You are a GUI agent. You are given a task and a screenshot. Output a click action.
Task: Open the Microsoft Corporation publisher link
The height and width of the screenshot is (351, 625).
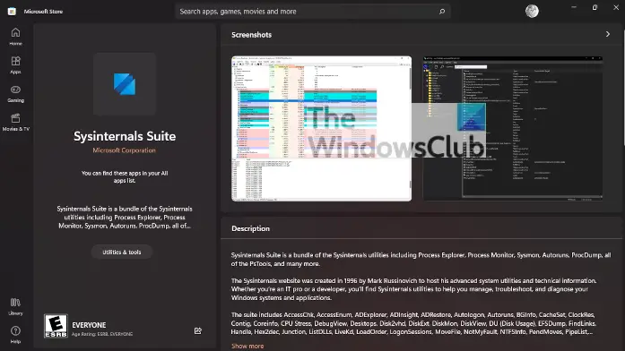coord(124,150)
